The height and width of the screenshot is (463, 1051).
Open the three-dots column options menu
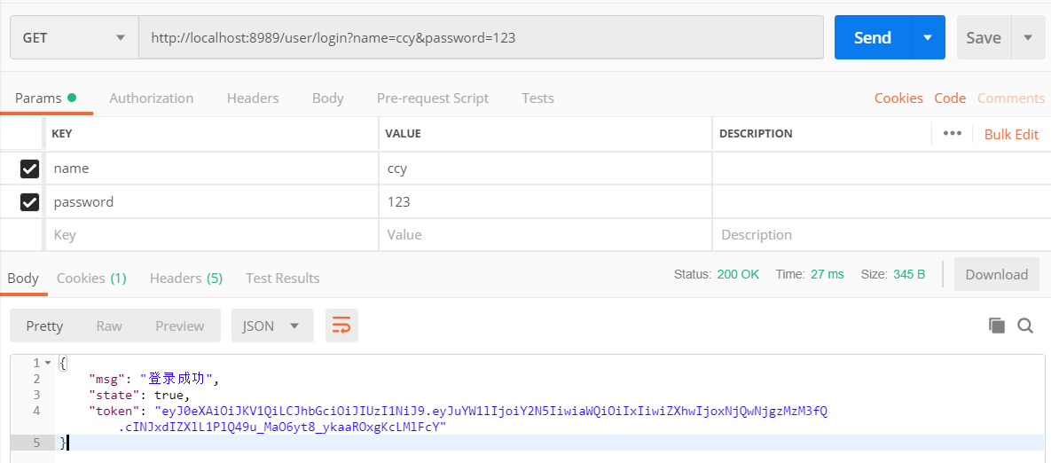[953, 134]
